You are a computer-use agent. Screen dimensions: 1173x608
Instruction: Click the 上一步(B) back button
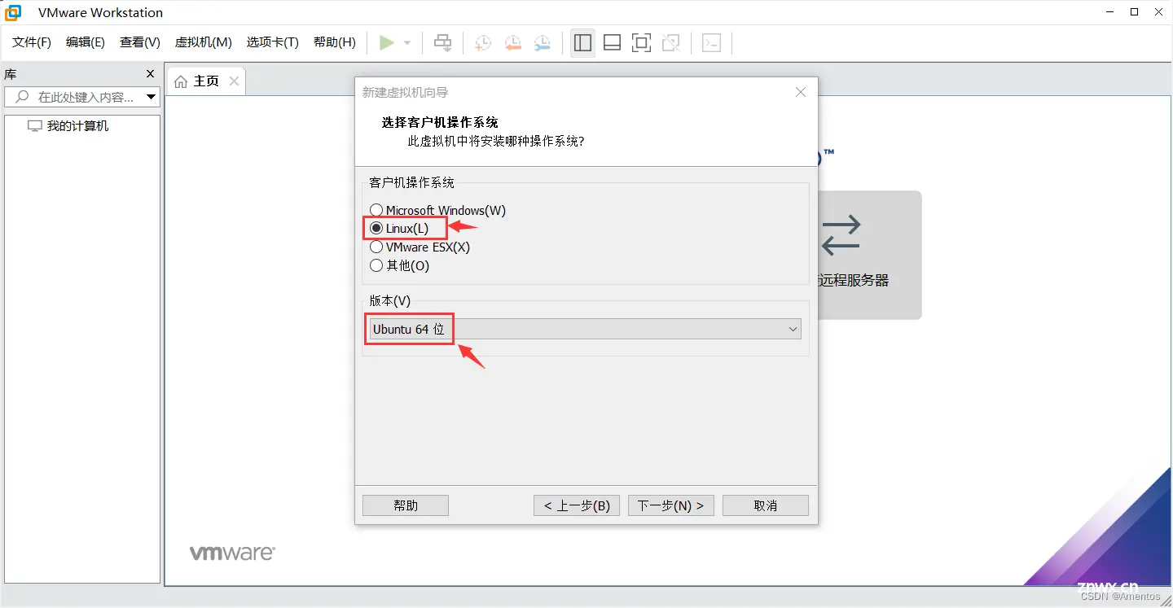[577, 505]
